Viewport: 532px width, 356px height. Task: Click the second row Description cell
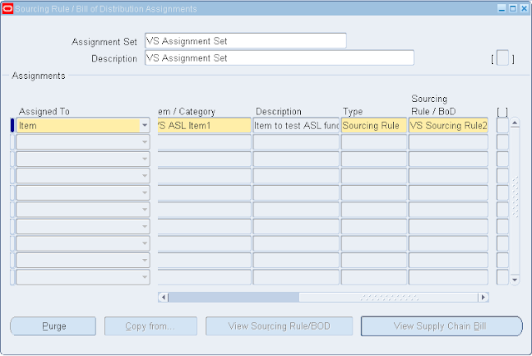tap(296, 142)
